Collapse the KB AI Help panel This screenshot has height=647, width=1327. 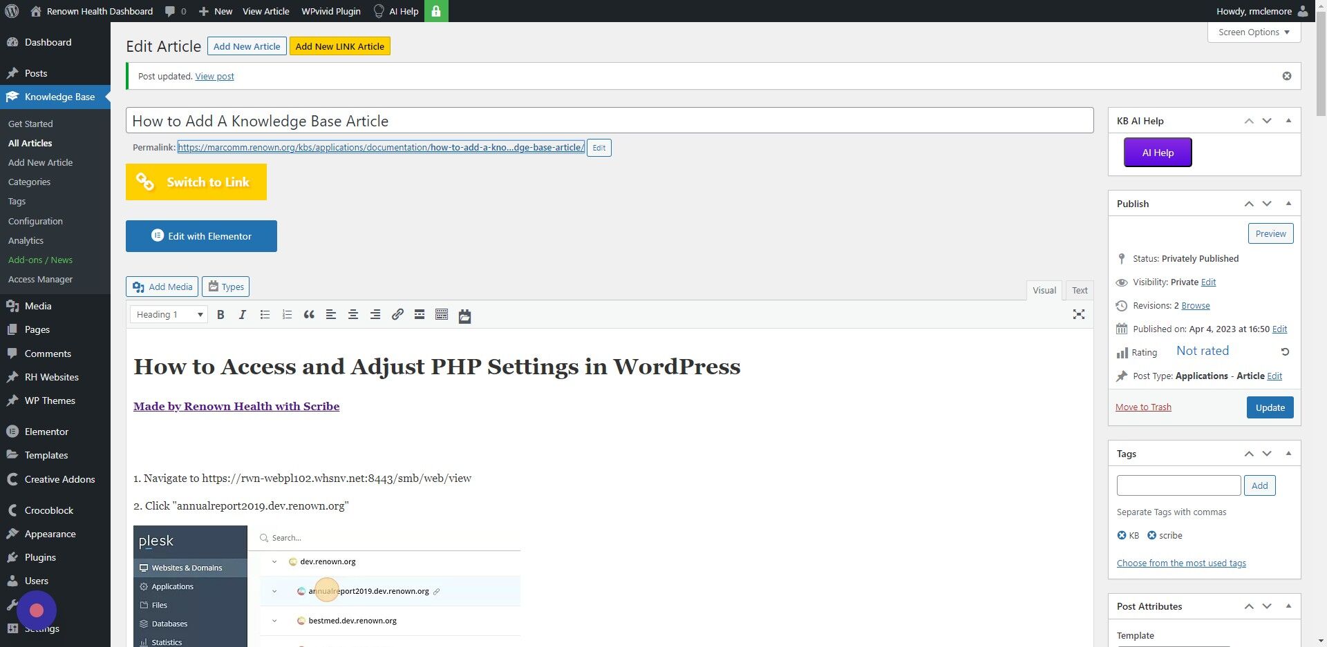pos(1288,121)
